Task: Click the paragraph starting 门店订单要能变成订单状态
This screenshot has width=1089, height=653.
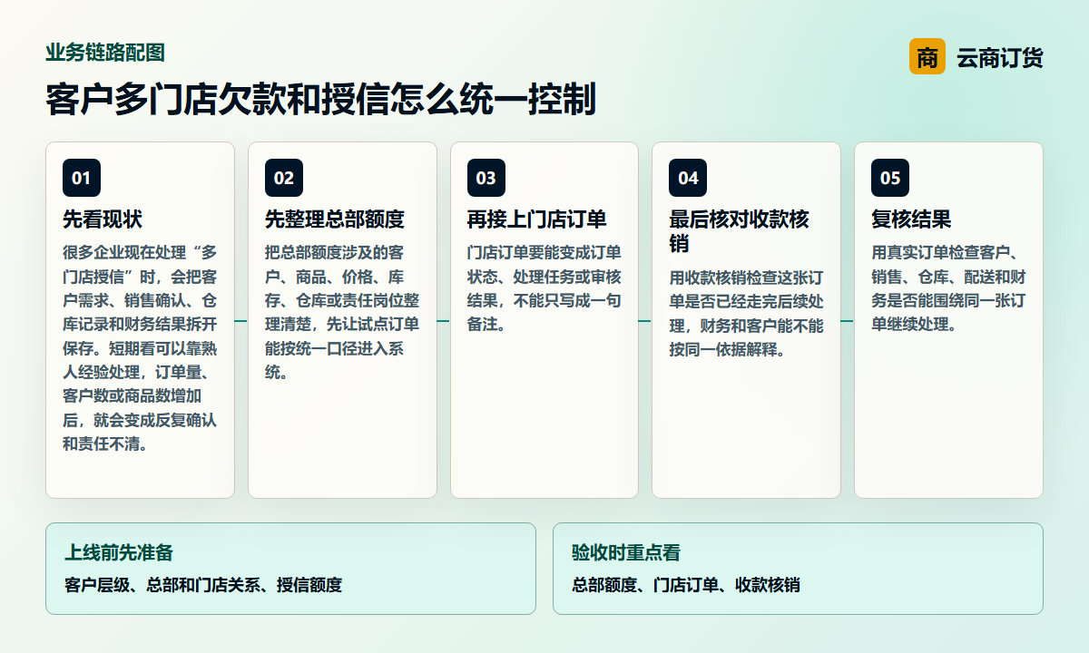Action: pos(544,288)
